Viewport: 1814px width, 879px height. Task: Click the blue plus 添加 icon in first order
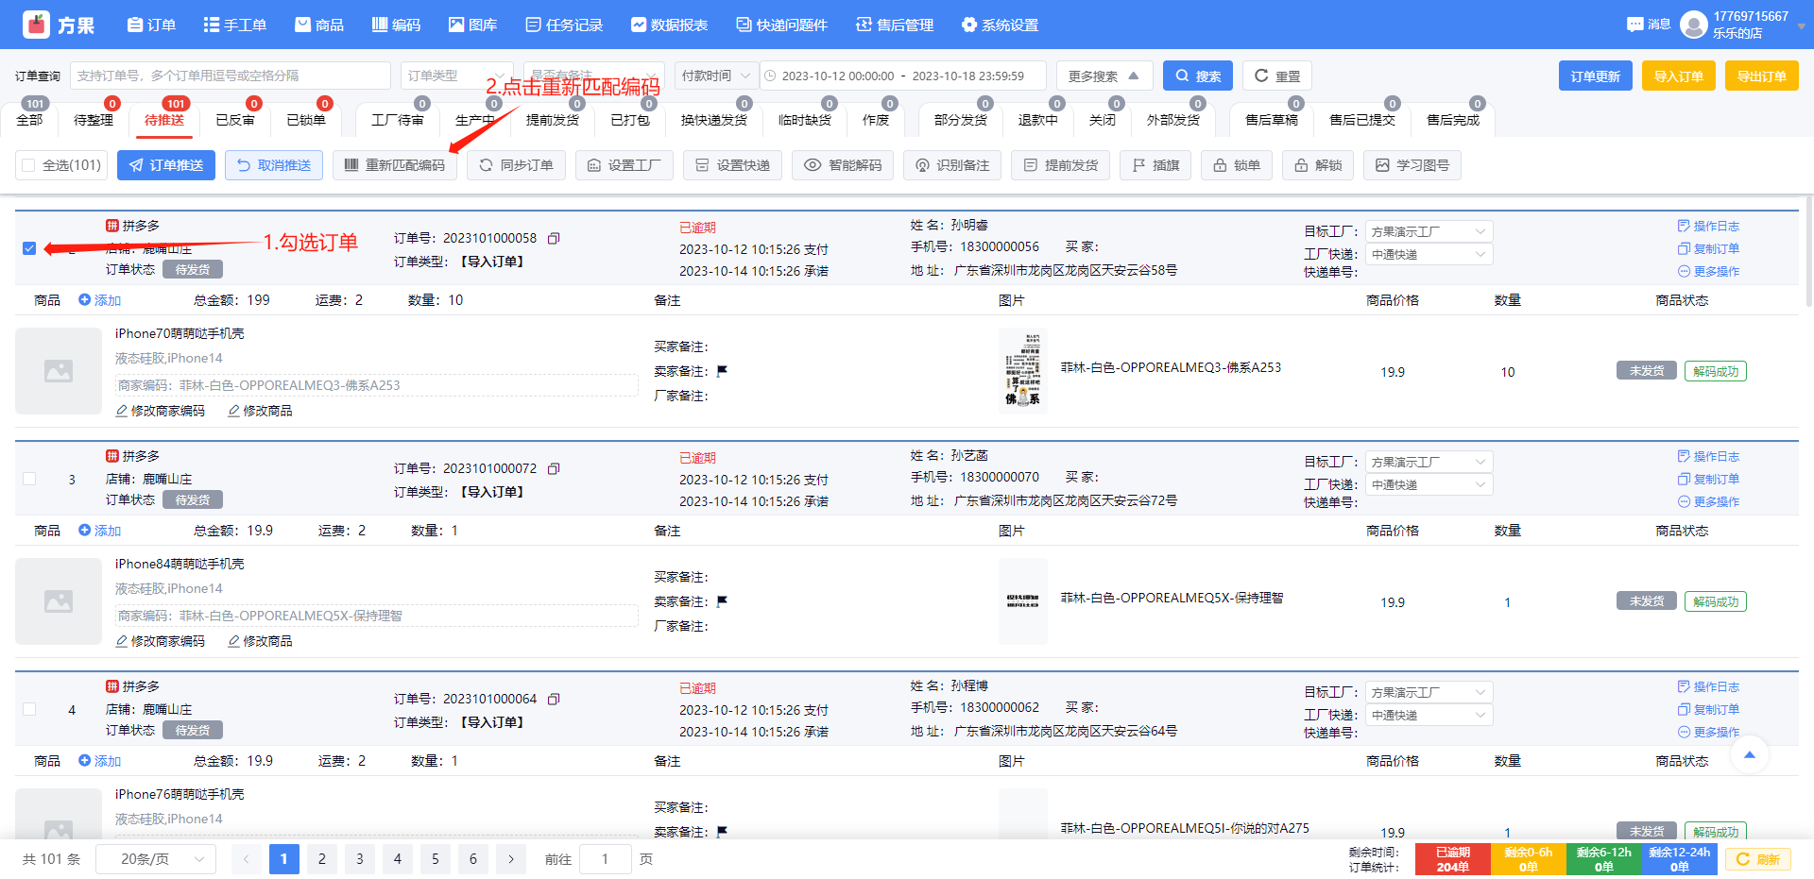click(85, 300)
